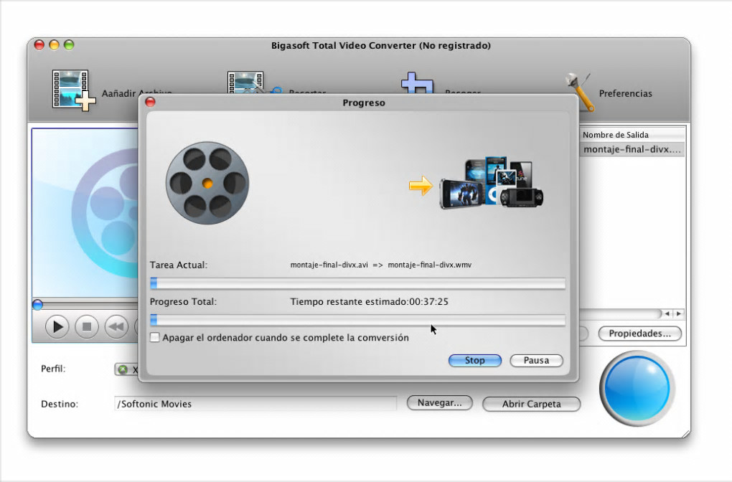Click the Tarea Actual progress bar

357,283
